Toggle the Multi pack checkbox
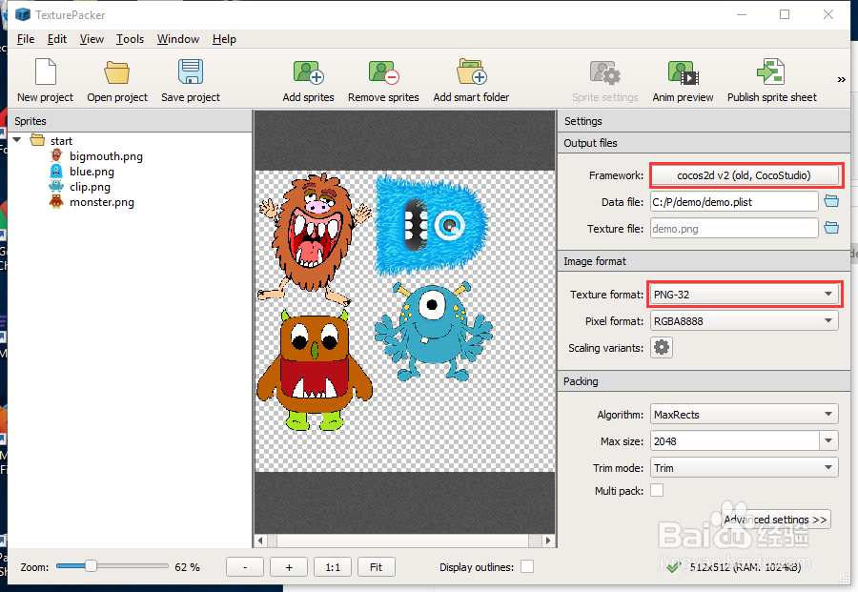The image size is (858, 592). (x=657, y=490)
